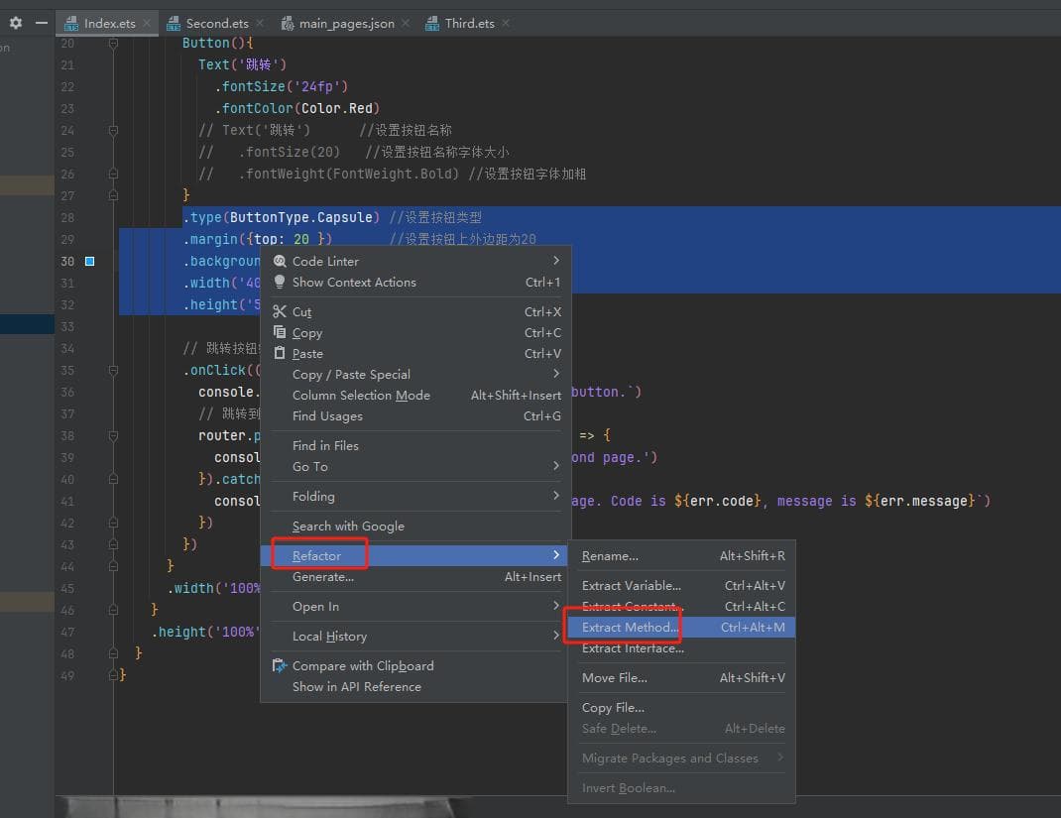Expand the Go To submenu arrow

pyautogui.click(x=556, y=465)
